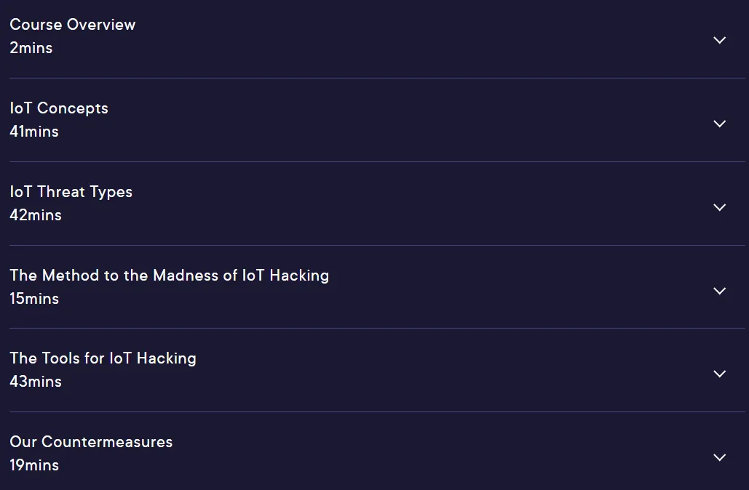Click the 2mins duration under Course Overview
The height and width of the screenshot is (490, 749).
[x=31, y=48]
